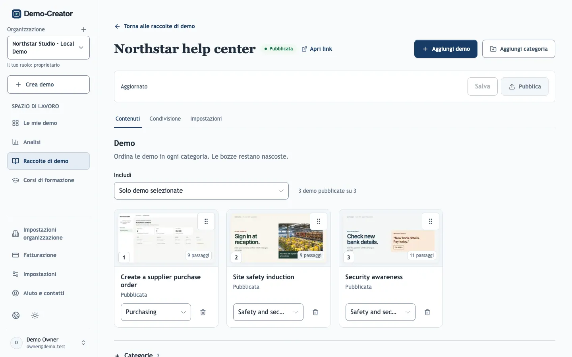This screenshot has height=357, width=572.
Task: Click the Aggiungi demo button
Action: (x=446, y=49)
